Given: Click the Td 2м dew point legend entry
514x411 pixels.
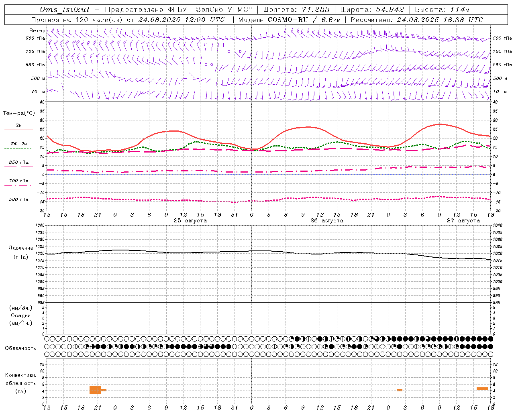Looking at the screenshot, I should [18, 144].
